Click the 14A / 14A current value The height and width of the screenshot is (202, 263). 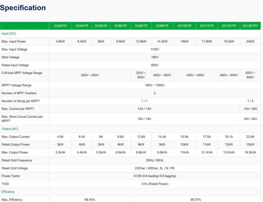pos(144,109)
